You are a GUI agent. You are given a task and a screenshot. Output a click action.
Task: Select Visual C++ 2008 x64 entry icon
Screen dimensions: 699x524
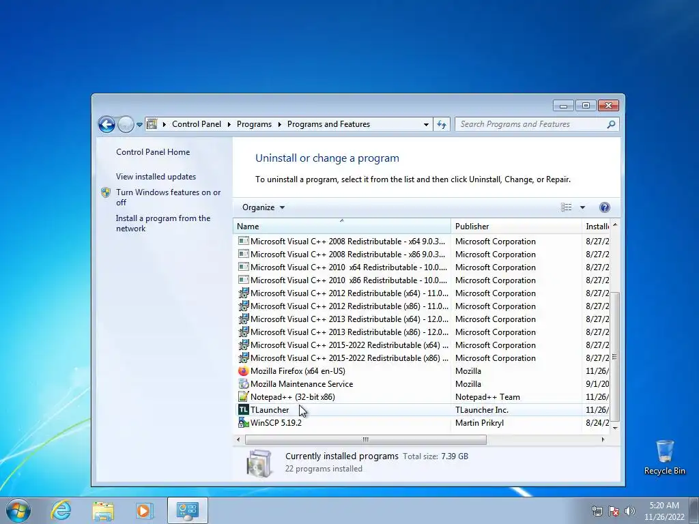(x=244, y=241)
